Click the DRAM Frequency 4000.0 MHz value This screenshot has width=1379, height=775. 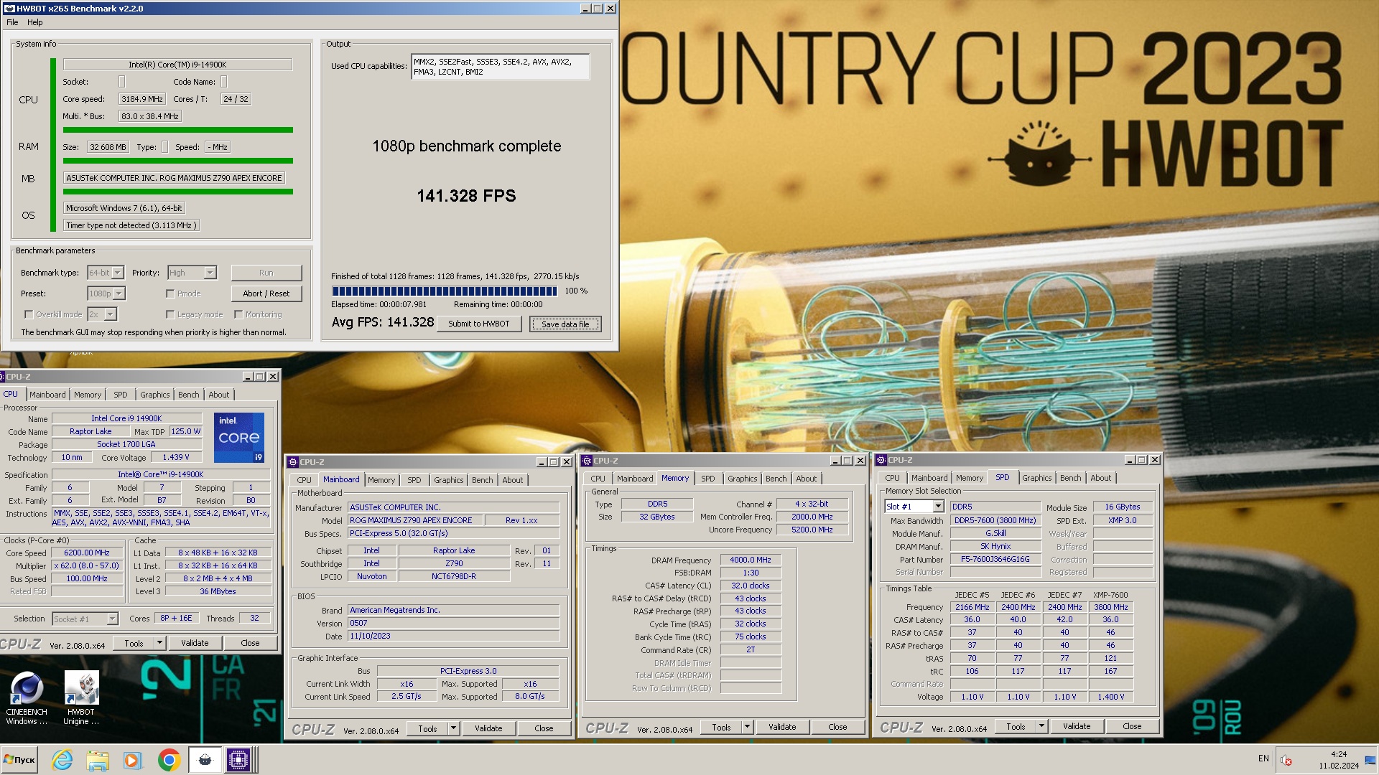click(x=750, y=560)
